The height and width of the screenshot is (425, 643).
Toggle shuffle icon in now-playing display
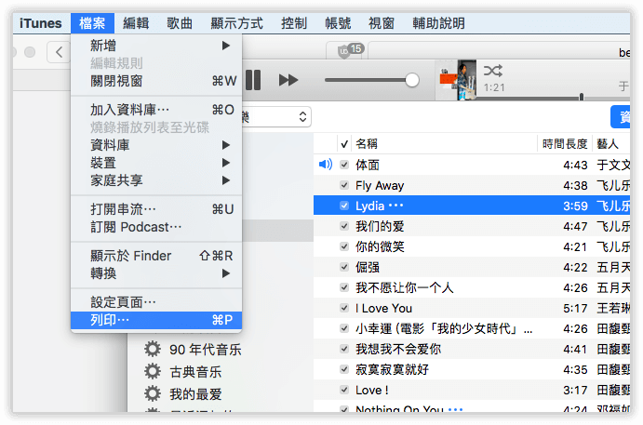(492, 71)
